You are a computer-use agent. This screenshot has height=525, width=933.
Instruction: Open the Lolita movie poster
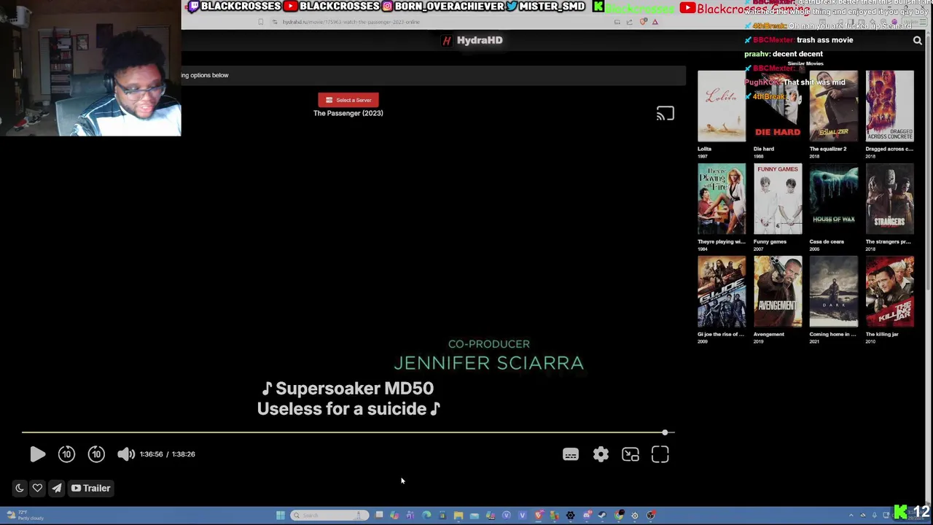722,106
